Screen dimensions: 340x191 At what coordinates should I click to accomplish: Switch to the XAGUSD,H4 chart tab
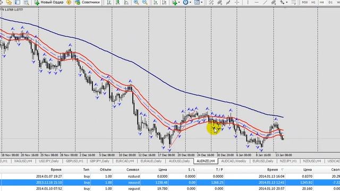pos(23,161)
